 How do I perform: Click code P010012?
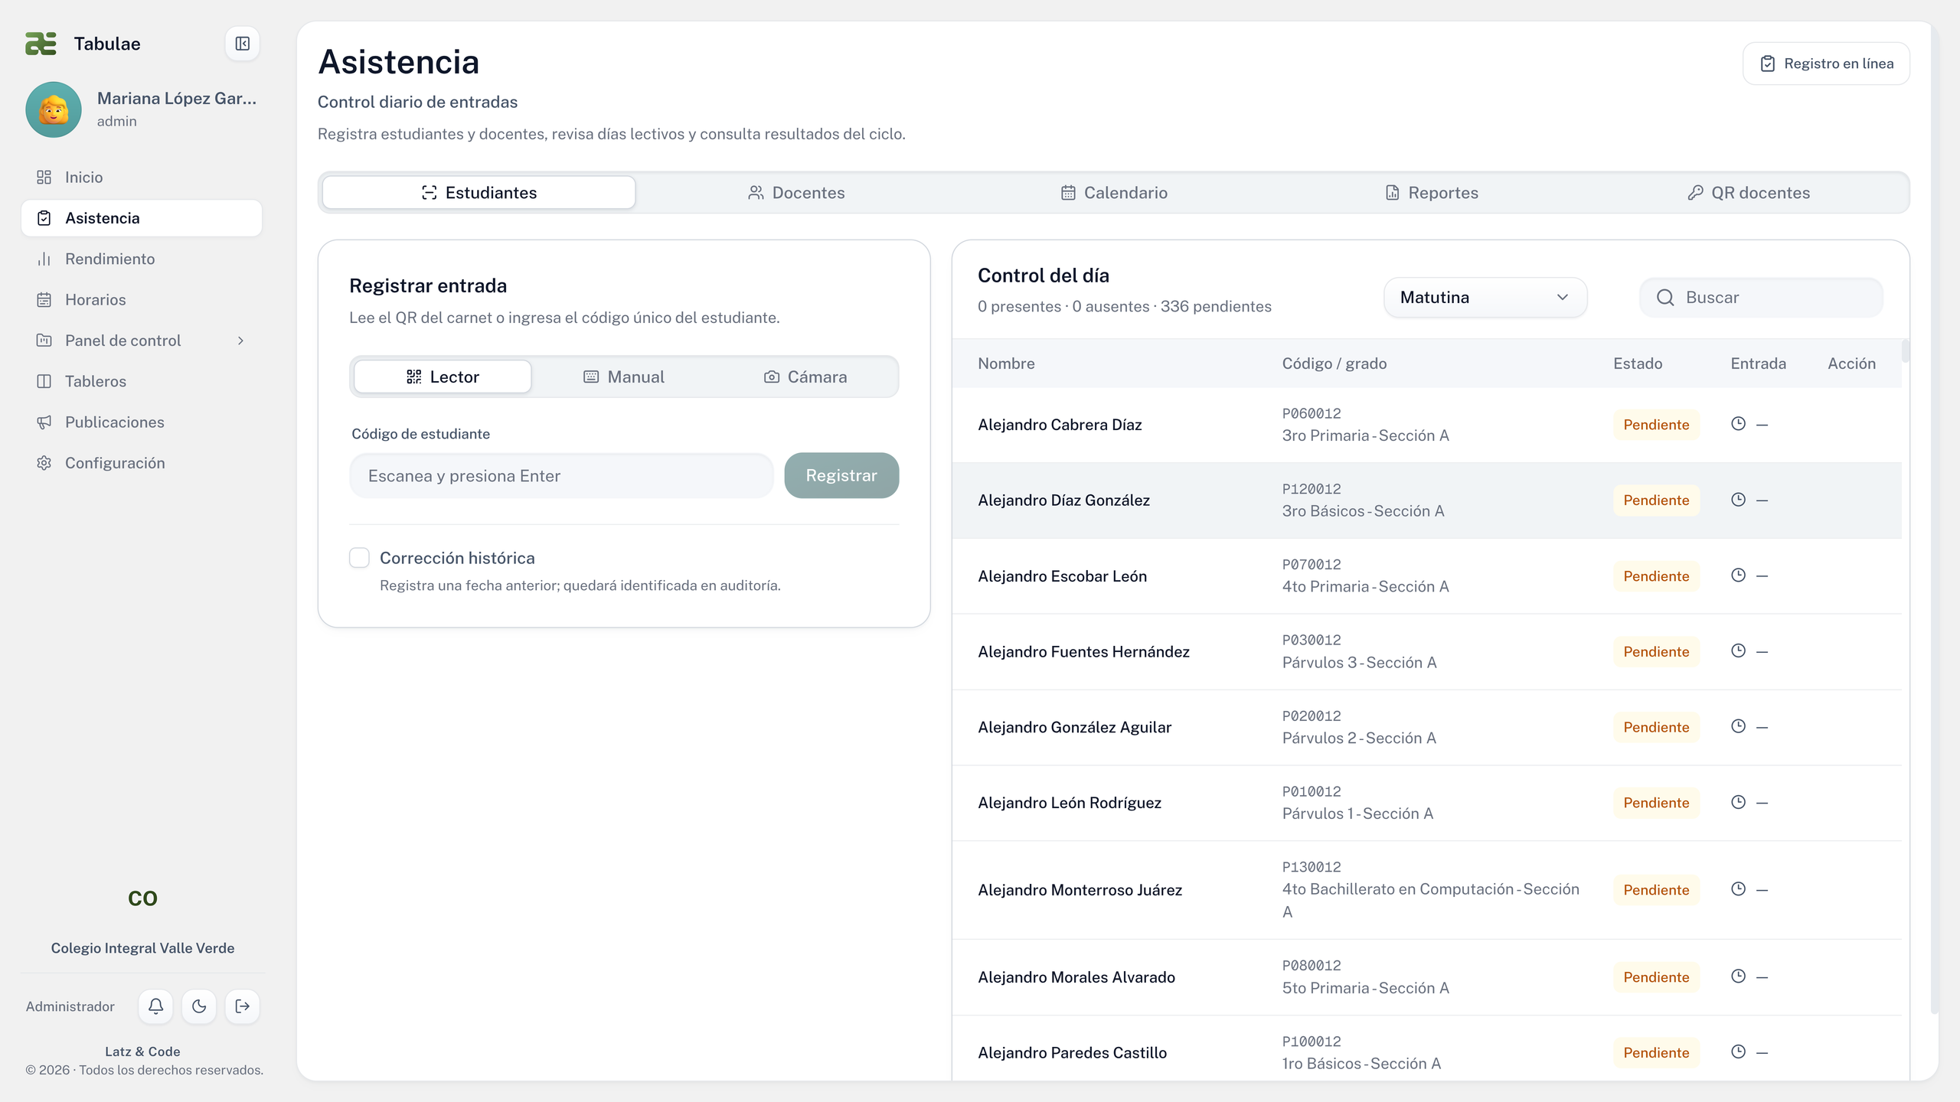point(1312,792)
